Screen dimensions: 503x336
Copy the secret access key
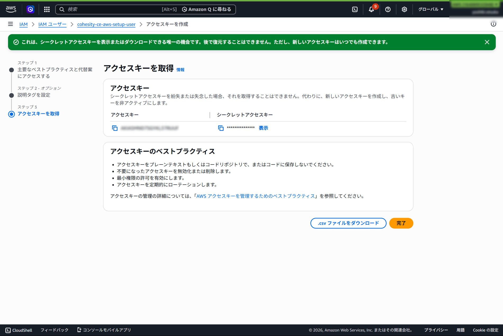point(221,128)
